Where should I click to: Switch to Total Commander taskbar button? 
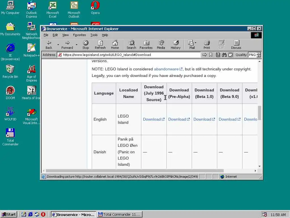click(120, 215)
